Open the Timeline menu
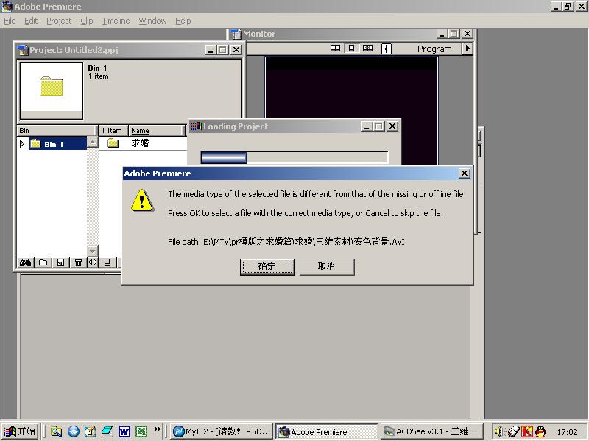 (x=116, y=21)
